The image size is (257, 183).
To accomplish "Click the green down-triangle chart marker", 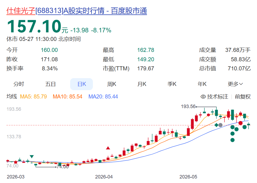I will point(32,157).
